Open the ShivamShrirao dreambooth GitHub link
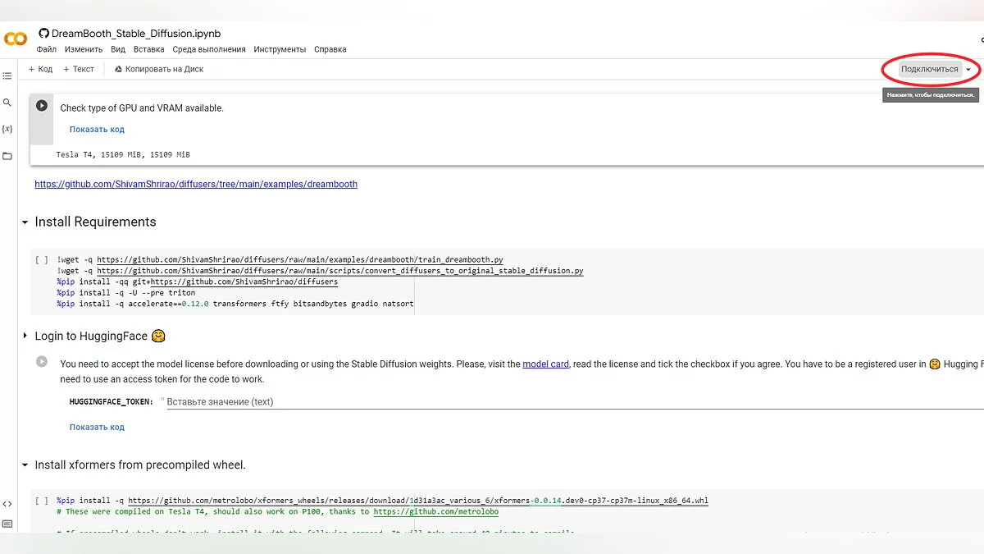Image resolution: width=984 pixels, height=554 pixels. coord(196,185)
